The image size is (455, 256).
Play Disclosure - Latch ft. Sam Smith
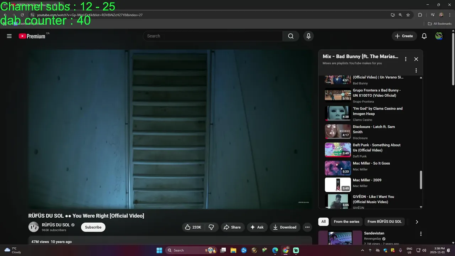pyautogui.click(x=370, y=132)
